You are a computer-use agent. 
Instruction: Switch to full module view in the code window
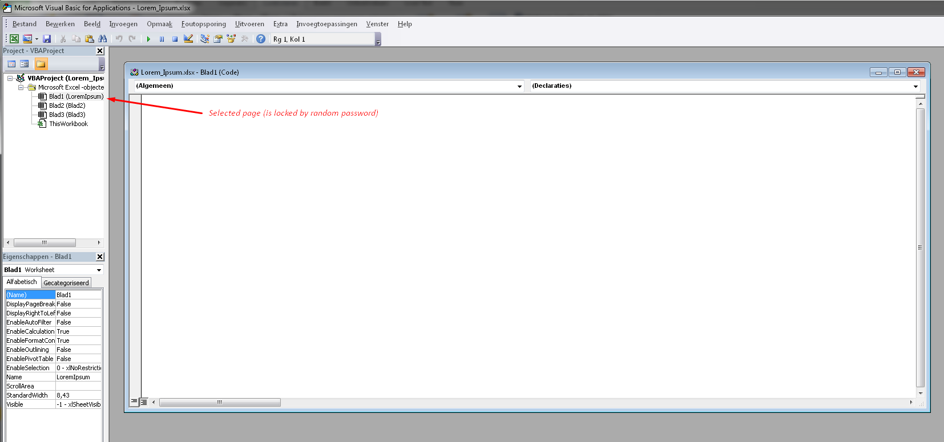click(144, 402)
